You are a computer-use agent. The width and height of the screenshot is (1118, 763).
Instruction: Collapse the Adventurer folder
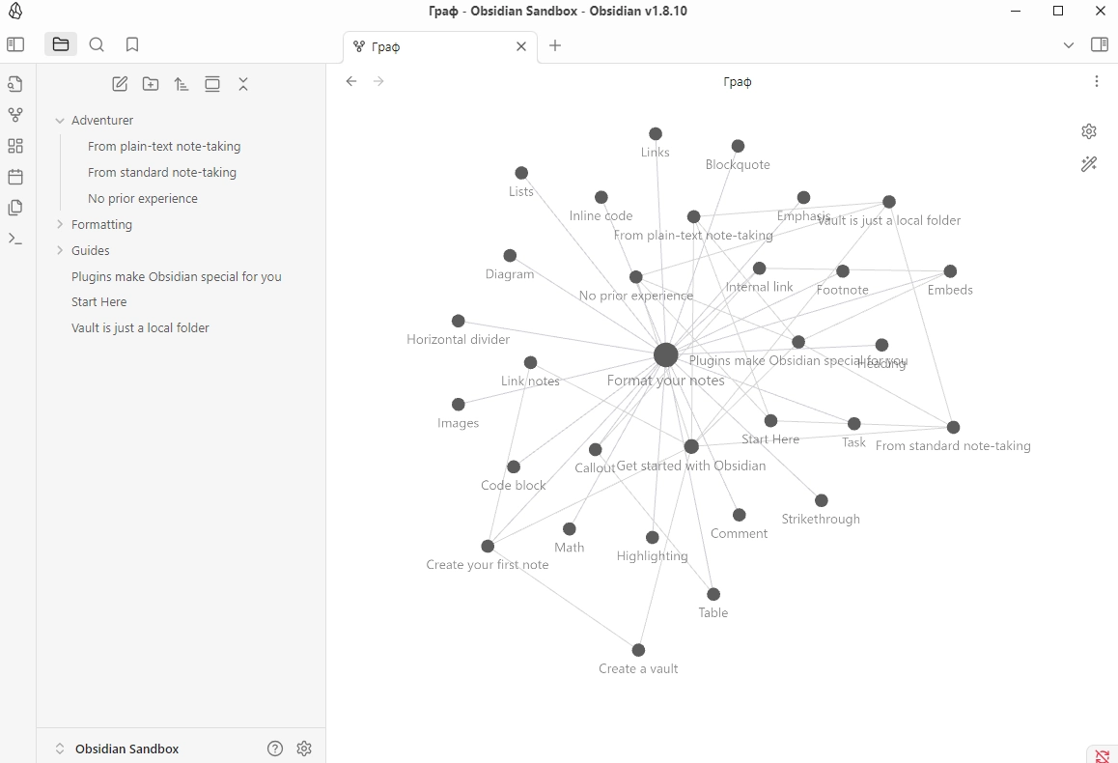pyautogui.click(x=60, y=121)
